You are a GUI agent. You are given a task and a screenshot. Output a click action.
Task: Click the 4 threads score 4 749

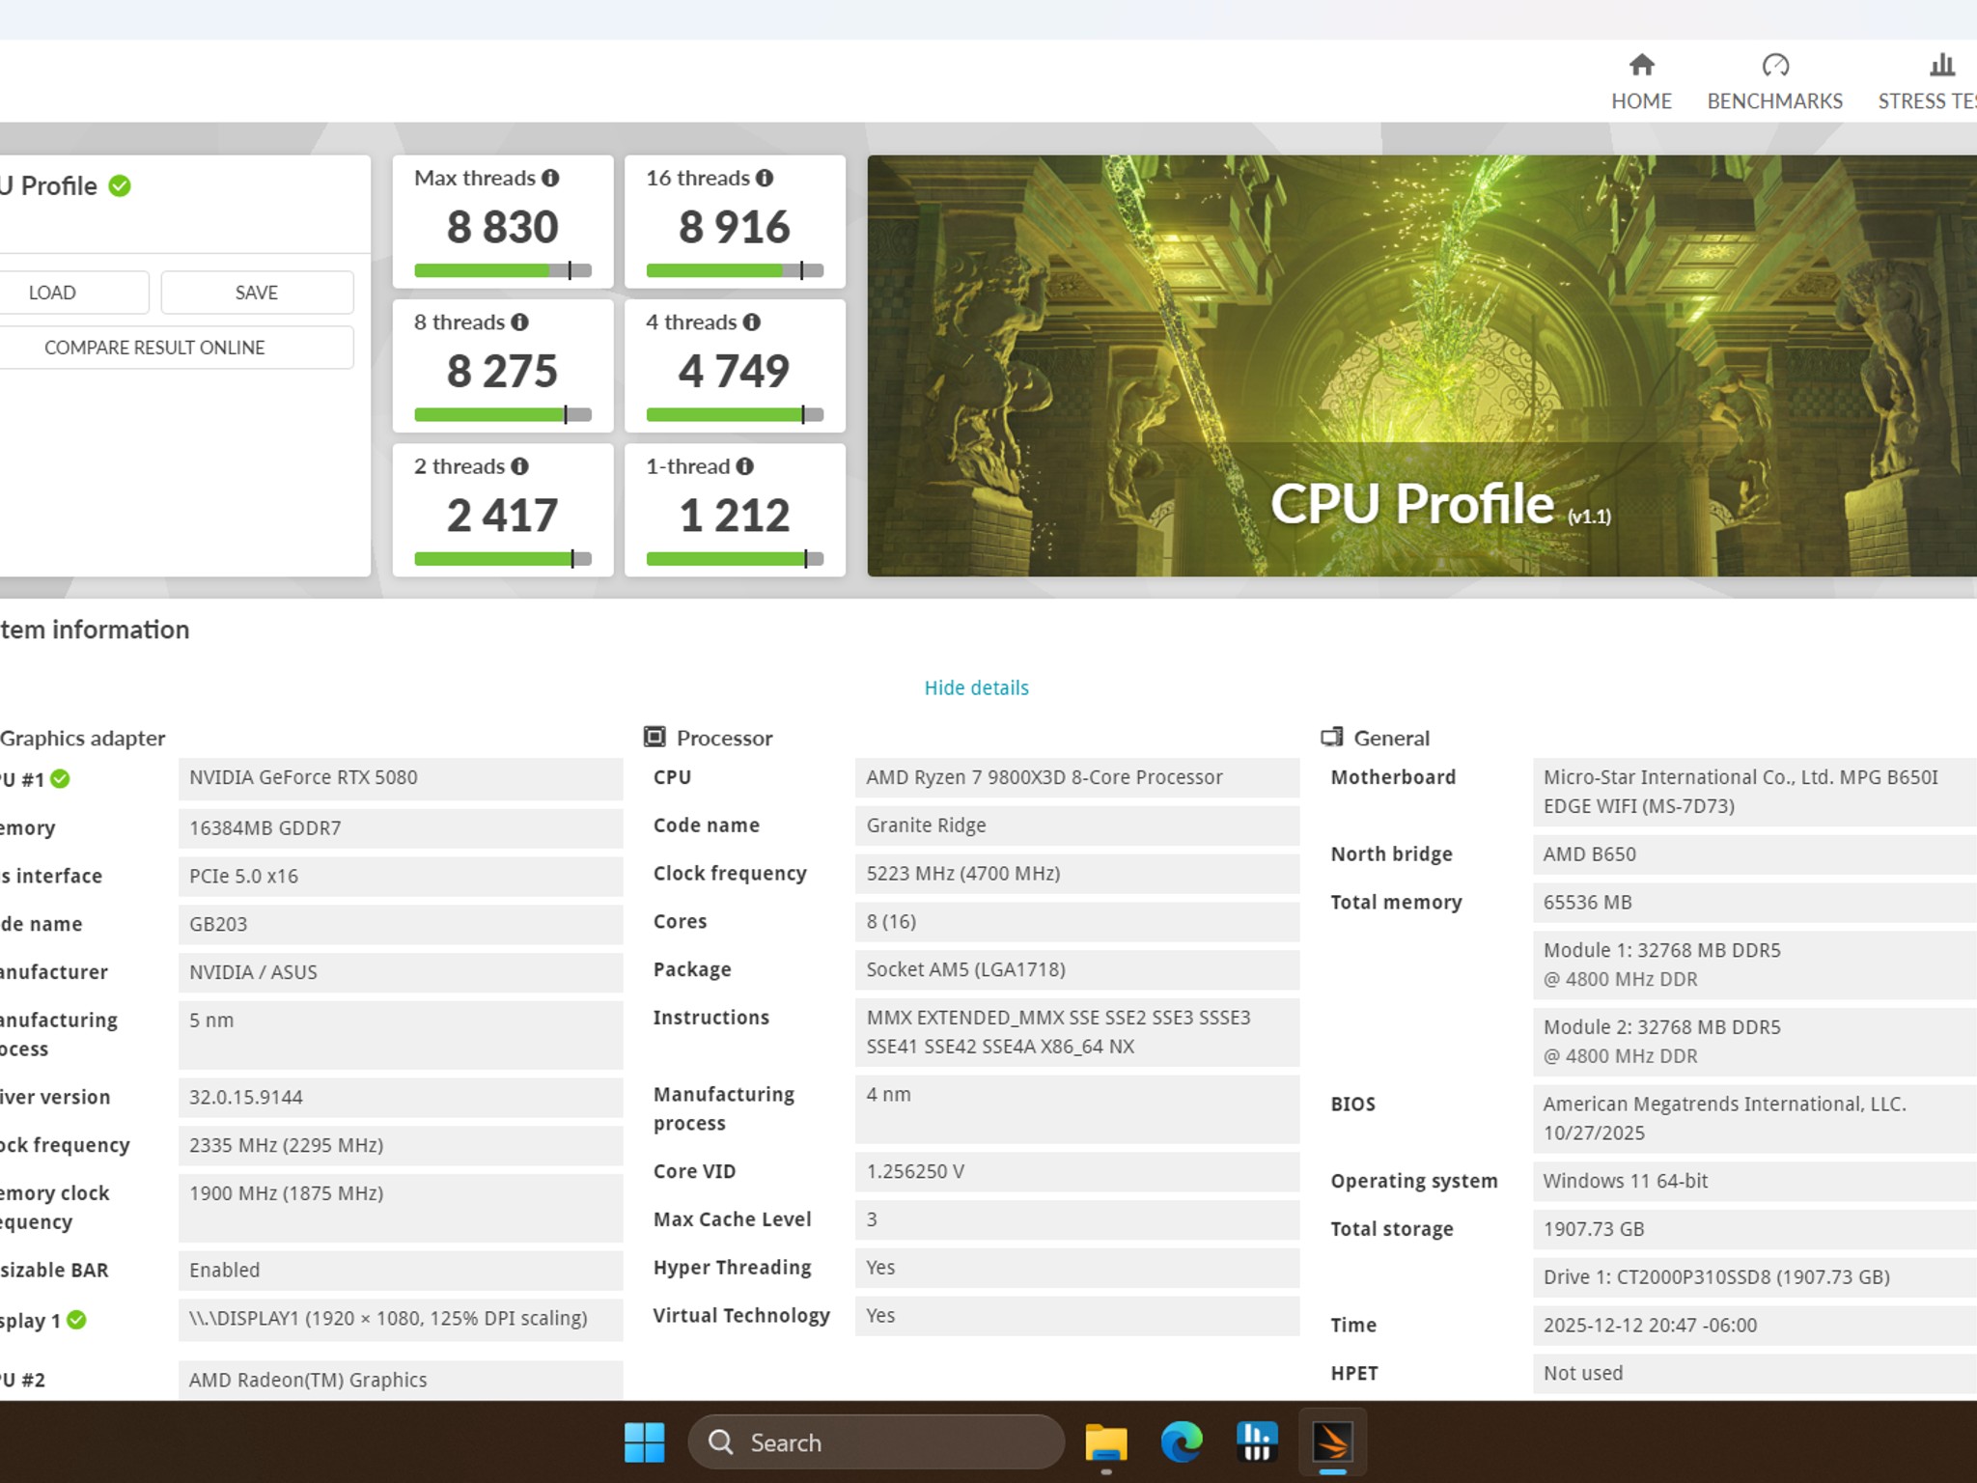734,371
